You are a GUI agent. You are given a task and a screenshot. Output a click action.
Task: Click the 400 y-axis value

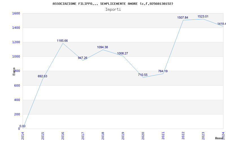17,100
